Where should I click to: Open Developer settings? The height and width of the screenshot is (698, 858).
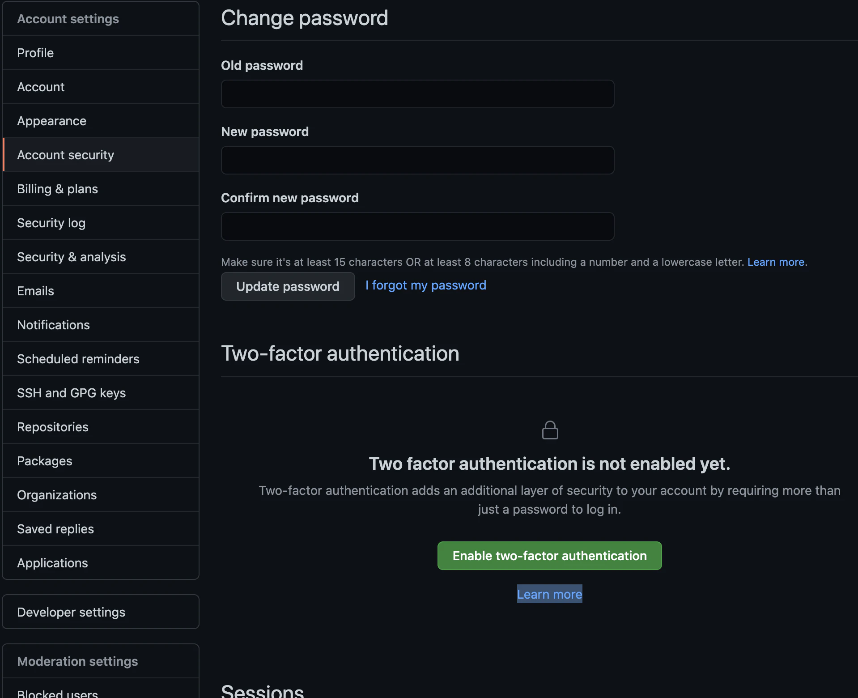coord(101,612)
